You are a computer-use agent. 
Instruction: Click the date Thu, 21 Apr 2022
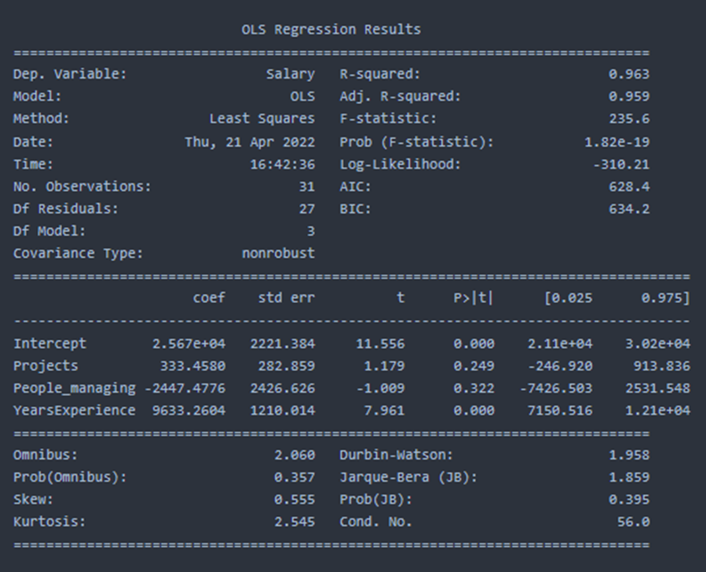point(250,142)
